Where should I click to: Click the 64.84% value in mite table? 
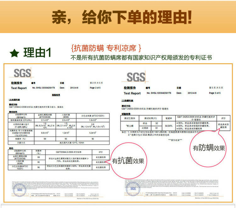[169, 126]
